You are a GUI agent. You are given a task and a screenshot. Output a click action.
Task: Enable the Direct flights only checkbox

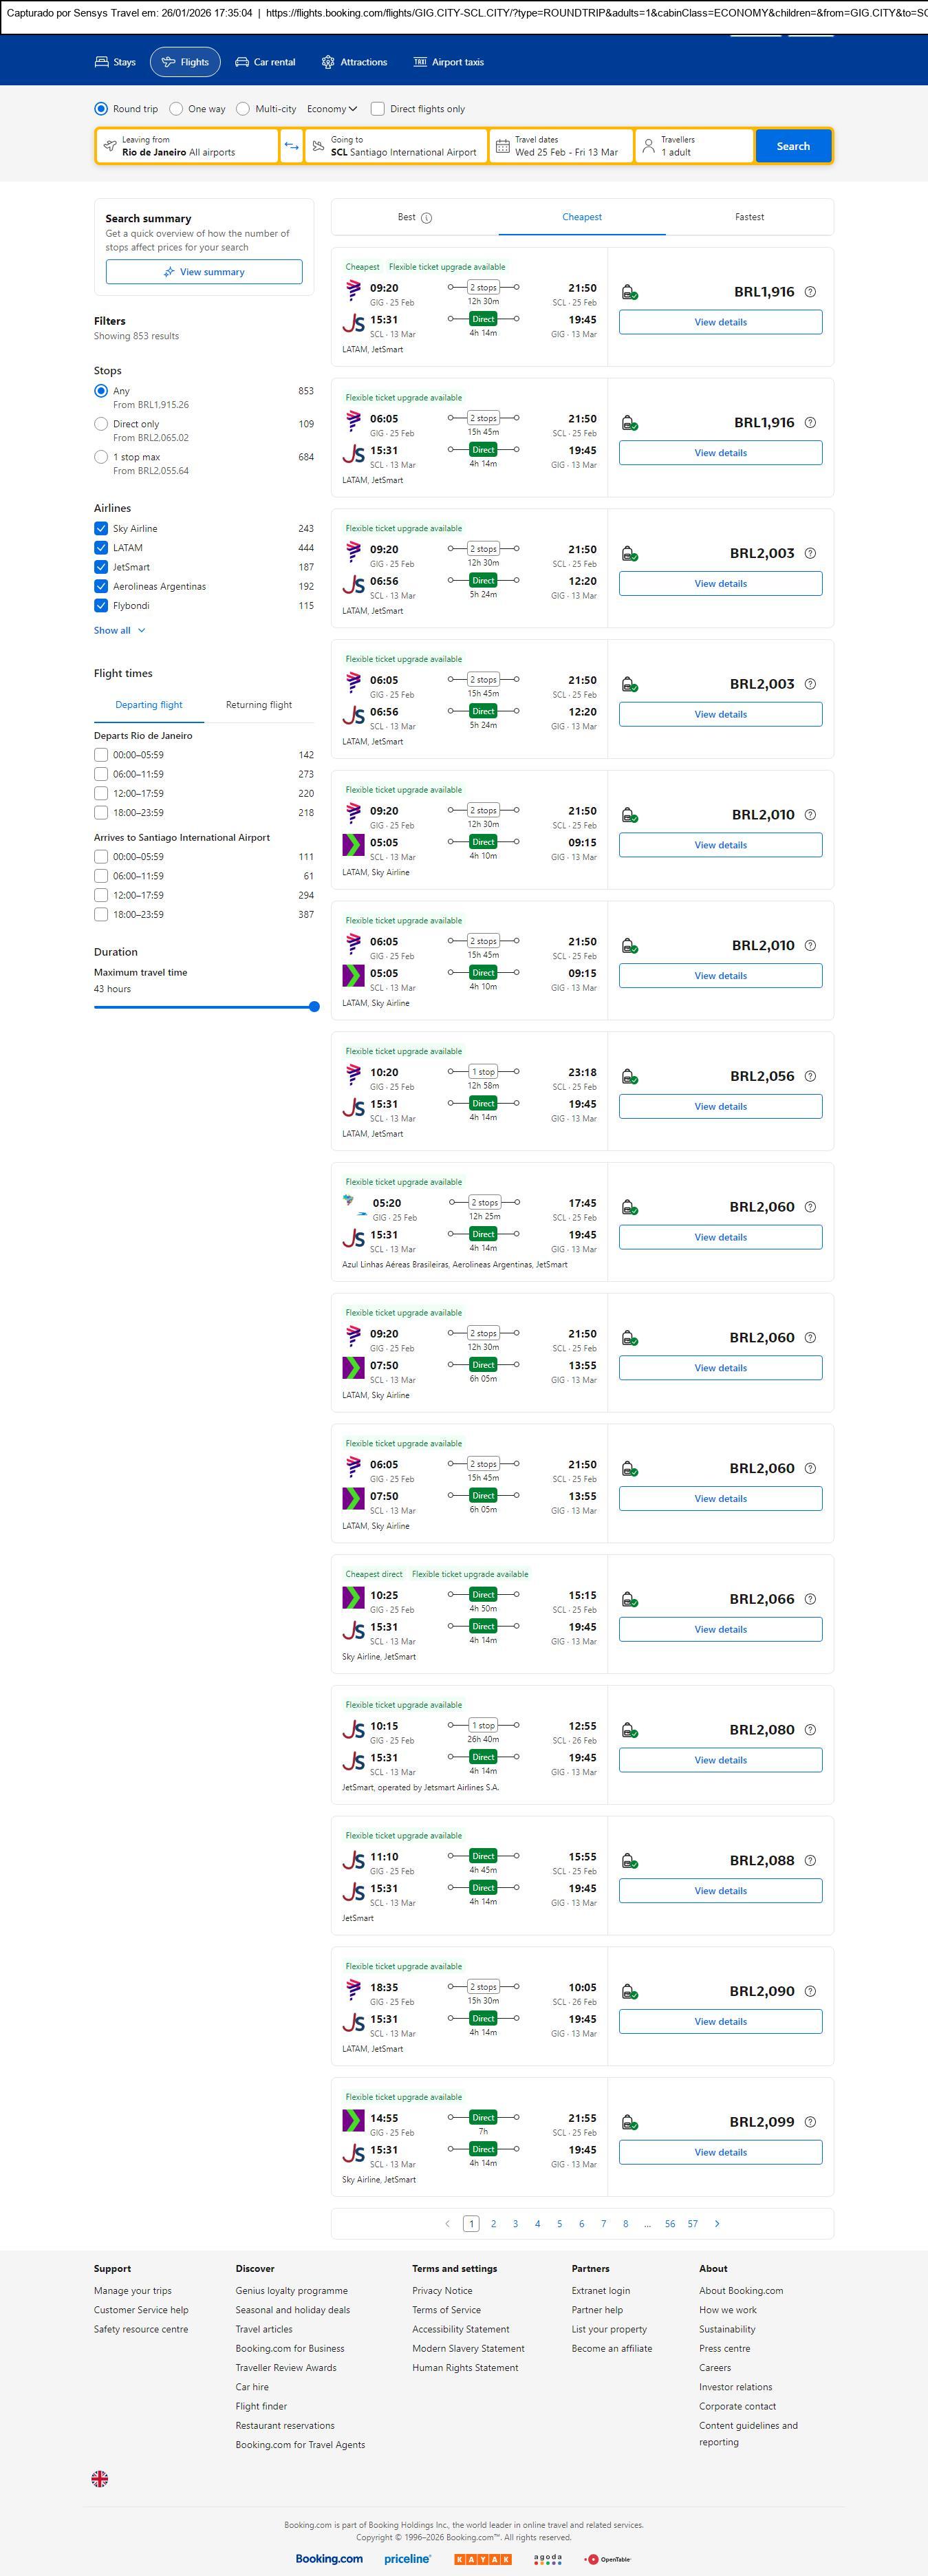pos(378,109)
